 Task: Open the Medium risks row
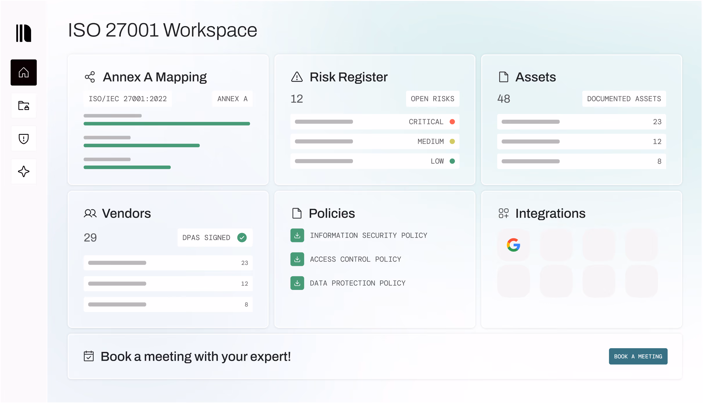(375, 141)
